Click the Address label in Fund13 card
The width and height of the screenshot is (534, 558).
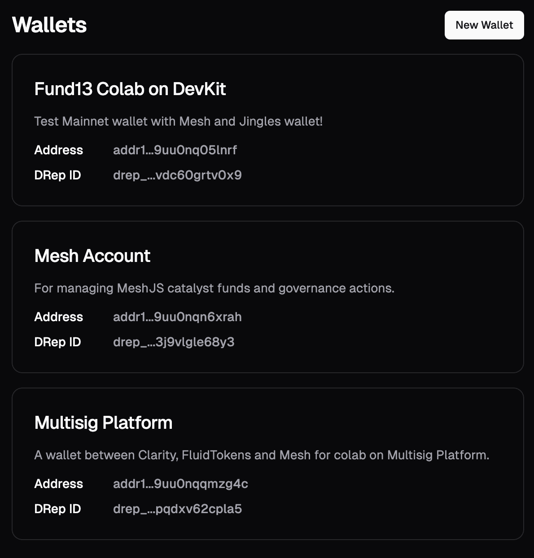tap(58, 150)
